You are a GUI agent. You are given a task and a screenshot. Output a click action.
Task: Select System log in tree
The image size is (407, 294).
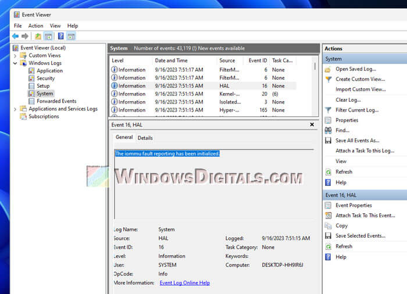pyautogui.click(x=45, y=94)
